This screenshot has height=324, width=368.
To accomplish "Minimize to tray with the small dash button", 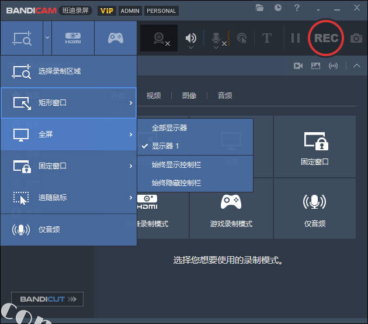I will tap(318, 10).
